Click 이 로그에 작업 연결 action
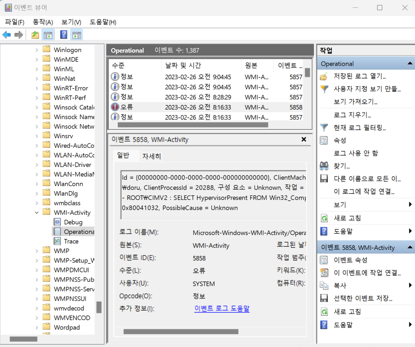This screenshot has height=347, width=415. (364, 191)
